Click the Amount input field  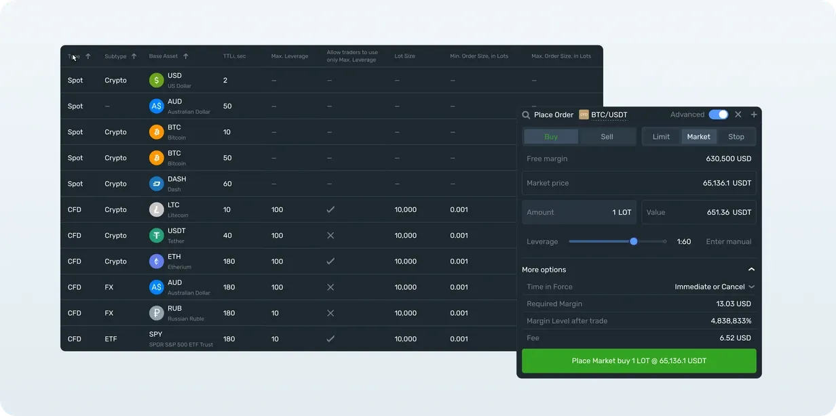click(579, 212)
